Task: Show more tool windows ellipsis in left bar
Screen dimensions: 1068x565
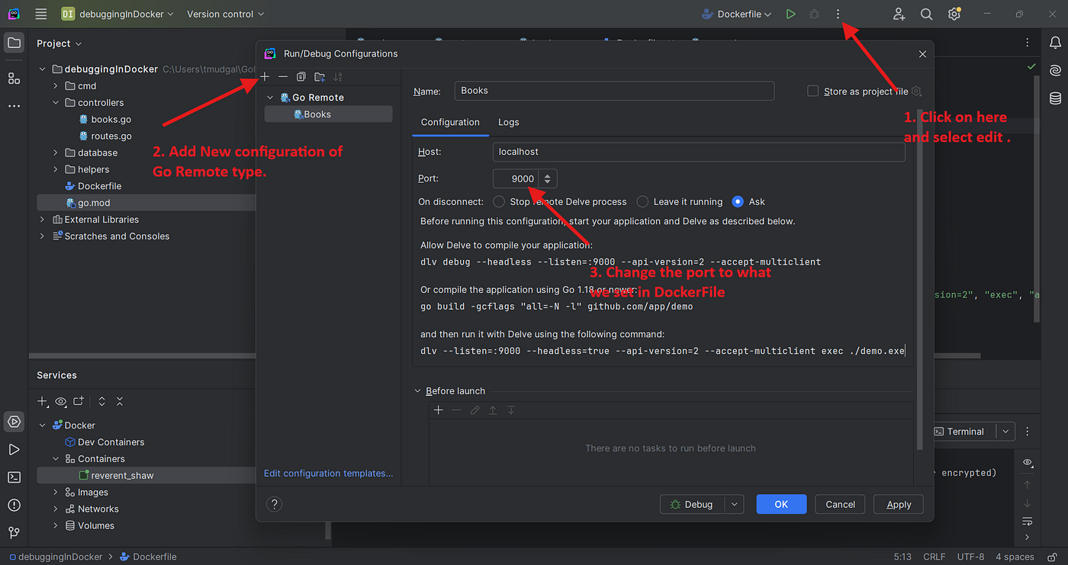Action: tap(14, 106)
